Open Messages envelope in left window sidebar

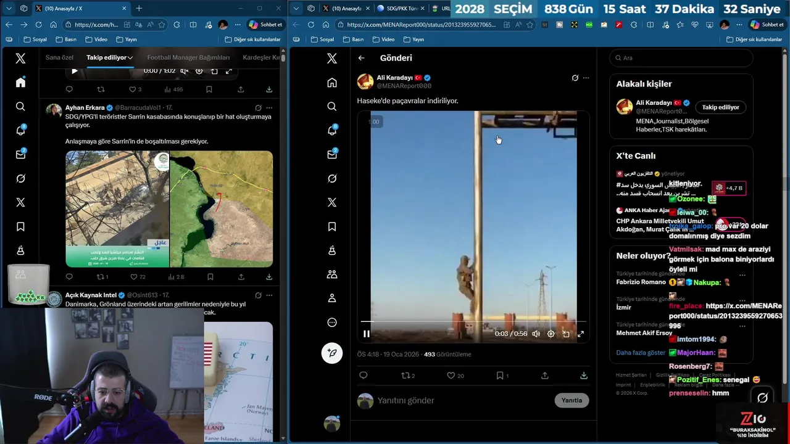20,154
